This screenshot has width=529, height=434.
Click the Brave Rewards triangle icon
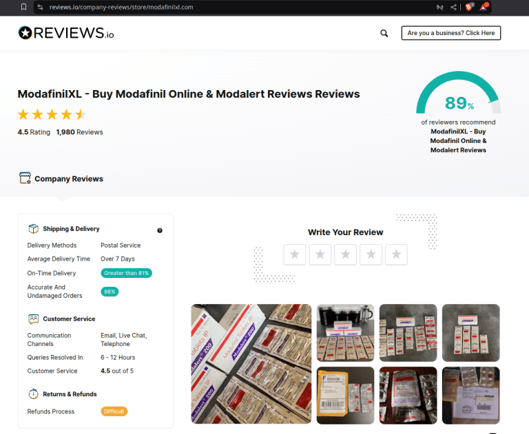[x=484, y=7]
